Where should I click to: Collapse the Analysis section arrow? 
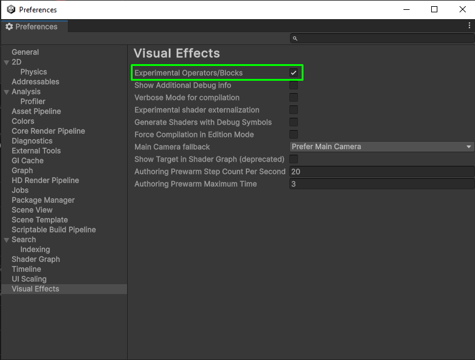(x=6, y=92)
